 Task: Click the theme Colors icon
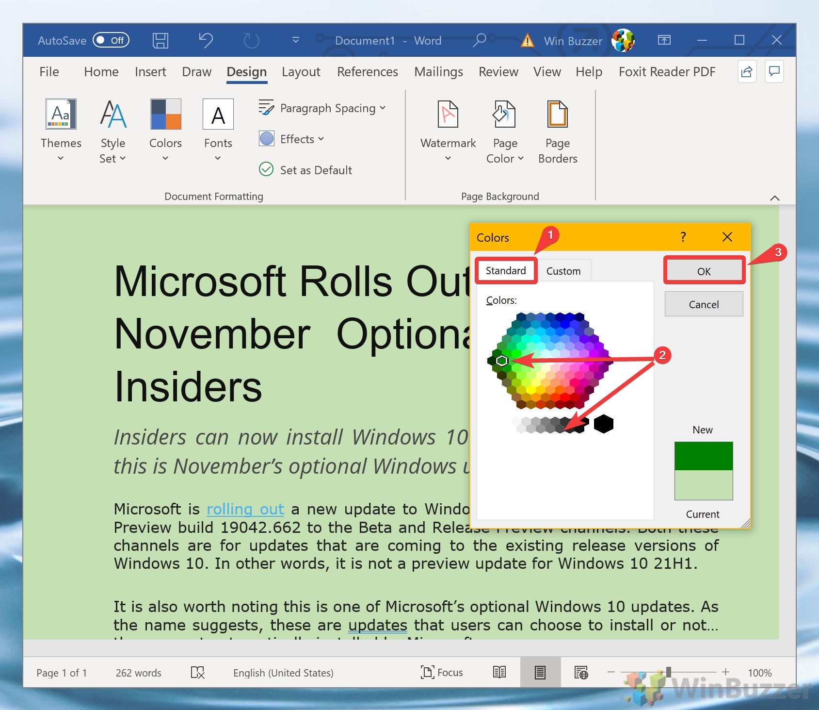[166, 114]
